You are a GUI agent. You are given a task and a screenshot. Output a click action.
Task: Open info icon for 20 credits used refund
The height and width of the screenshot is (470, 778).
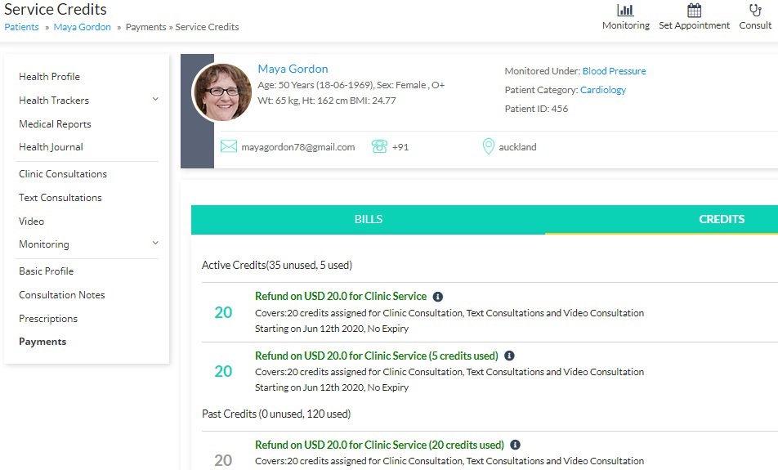click(x=515, y=445)
